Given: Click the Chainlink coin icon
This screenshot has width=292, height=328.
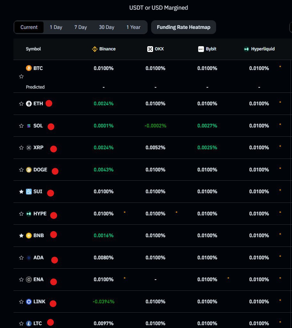Looking at the screenshot, I should point(29,302).
